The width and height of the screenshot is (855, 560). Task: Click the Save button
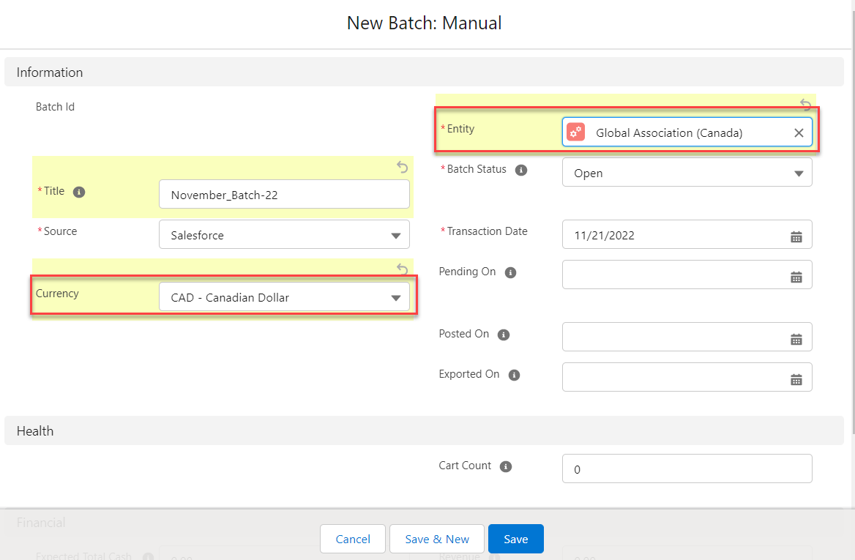[515, 539]
